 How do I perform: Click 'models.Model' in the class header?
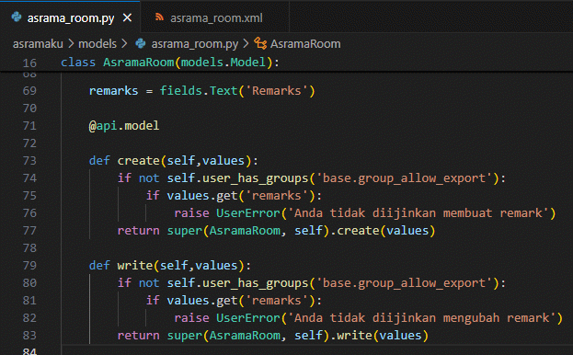point(223,63)
